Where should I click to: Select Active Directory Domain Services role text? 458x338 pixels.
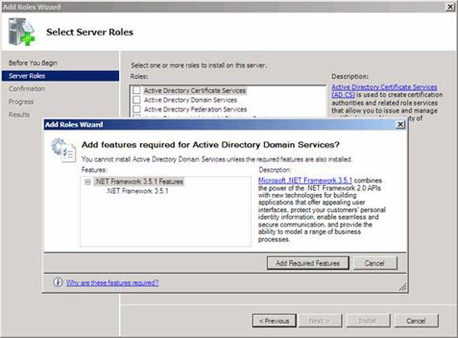(191, 100)
